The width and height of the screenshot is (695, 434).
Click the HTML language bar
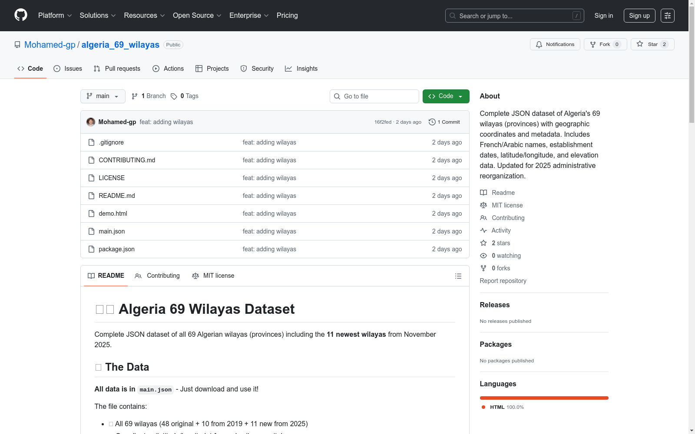pos(544,398)
